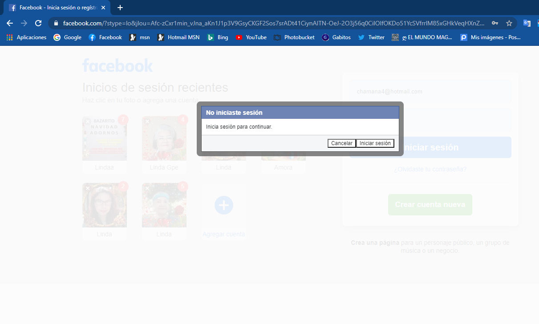
Task: Click the Linda account with 5 notifications
Action: coord(164,205)
